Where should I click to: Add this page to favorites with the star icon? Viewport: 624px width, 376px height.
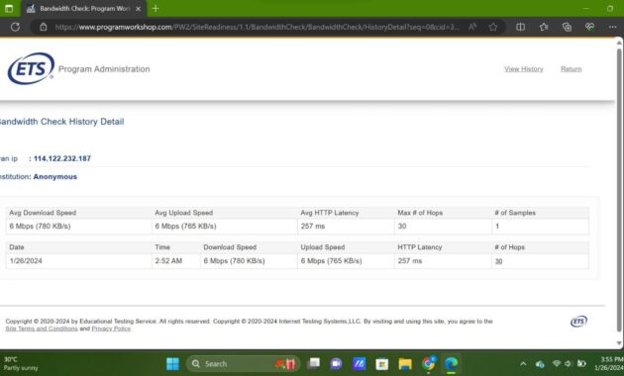click(493, 27)
